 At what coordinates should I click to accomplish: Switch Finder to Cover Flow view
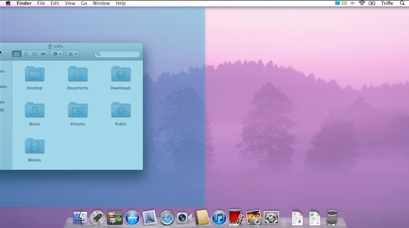(43, 54)
